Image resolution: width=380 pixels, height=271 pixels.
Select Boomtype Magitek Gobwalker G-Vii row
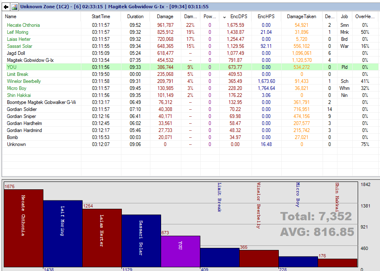190,102
